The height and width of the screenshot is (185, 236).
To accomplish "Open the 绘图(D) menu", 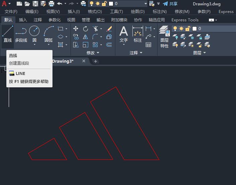I will pos(138,12).
